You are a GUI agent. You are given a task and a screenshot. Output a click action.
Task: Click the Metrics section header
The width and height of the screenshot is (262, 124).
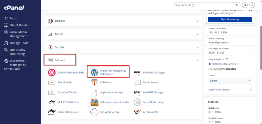[123, 34]
